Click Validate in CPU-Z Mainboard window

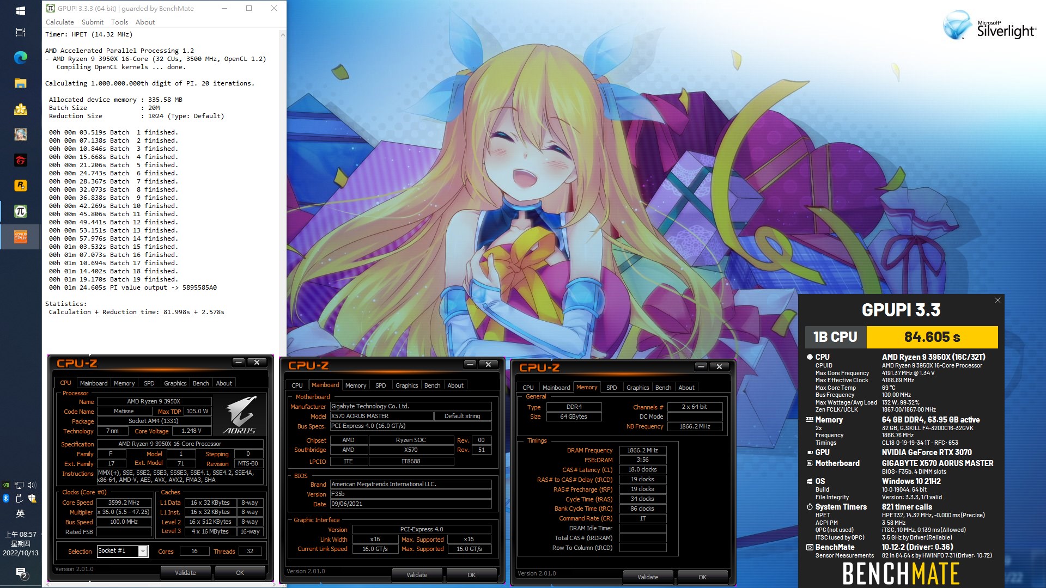(417, 575)
